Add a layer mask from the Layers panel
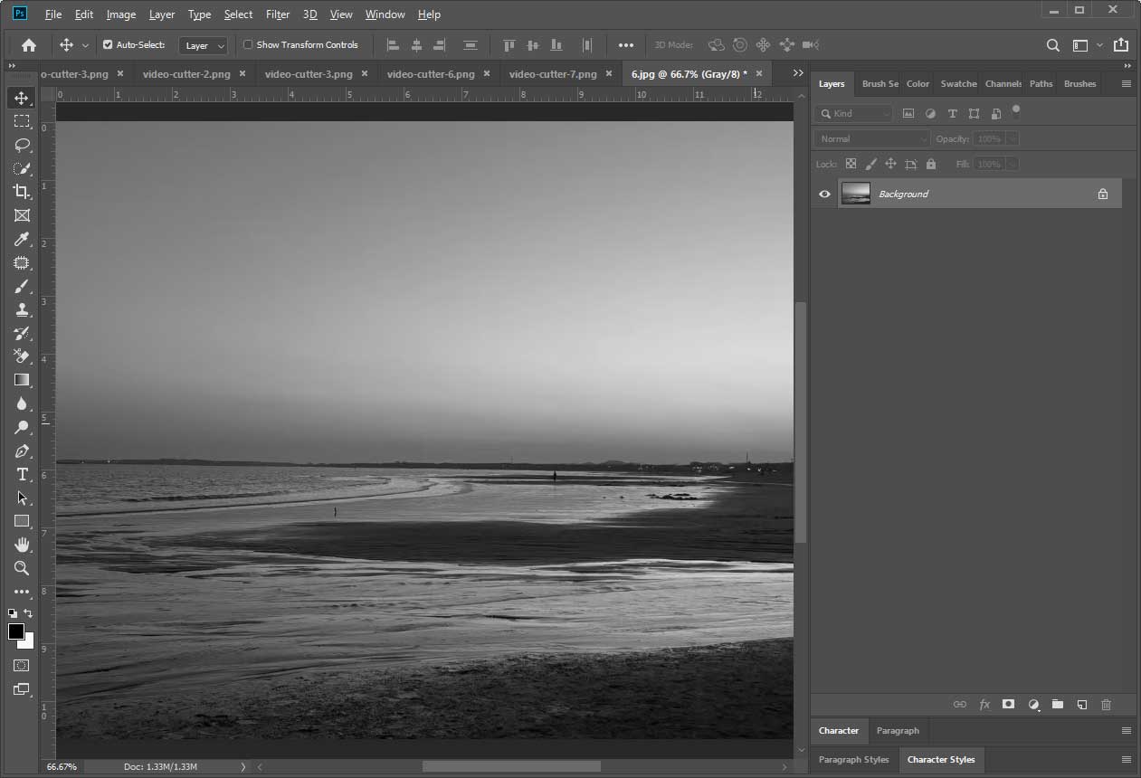The width and height of the screenshot is (1141, 778). tap(1008, 704)
